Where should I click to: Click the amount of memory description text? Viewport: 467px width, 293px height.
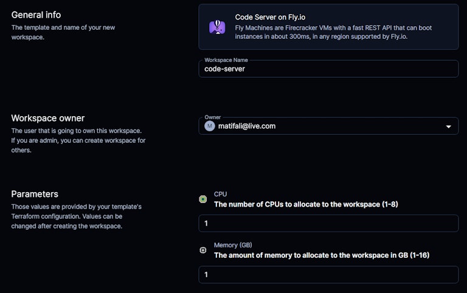click(x=321, y=255)
